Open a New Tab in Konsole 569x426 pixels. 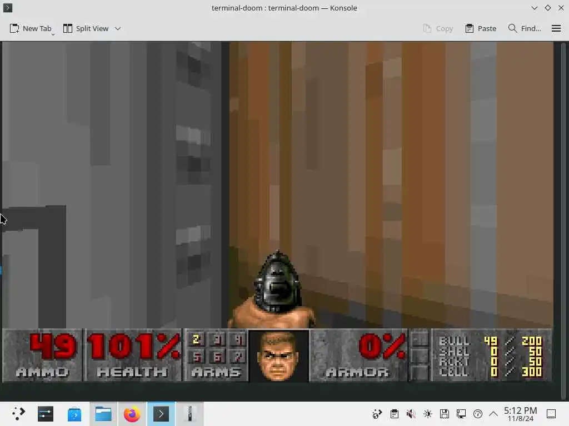(x=31, y=28)
